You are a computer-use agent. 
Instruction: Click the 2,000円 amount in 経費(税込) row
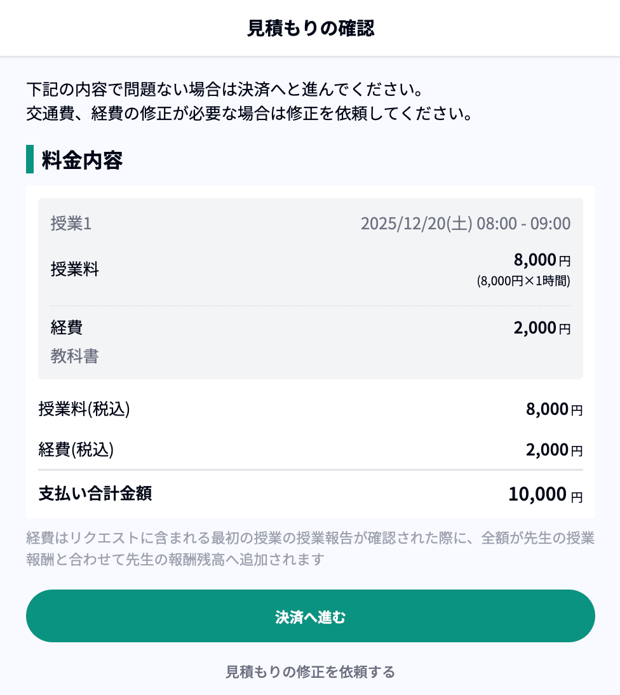[x=553, y=450]
